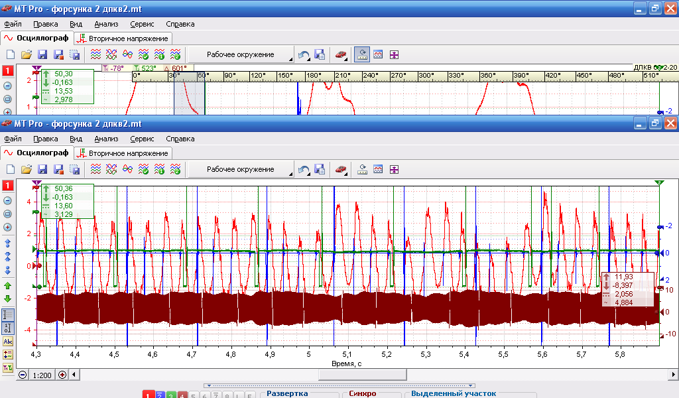The height and width of the screenshot is (398, 679).
Task: Click the front window's save-selected-fragment icon
Action: (x=75, y=169)
